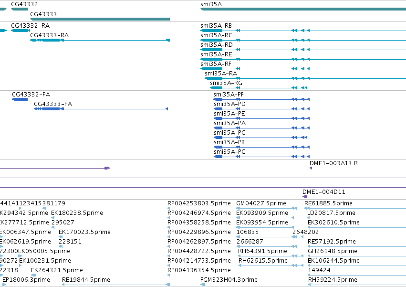Click the 2648202 feature label
The height and width of the screenshot is (287, 406).
coord(305,232)
